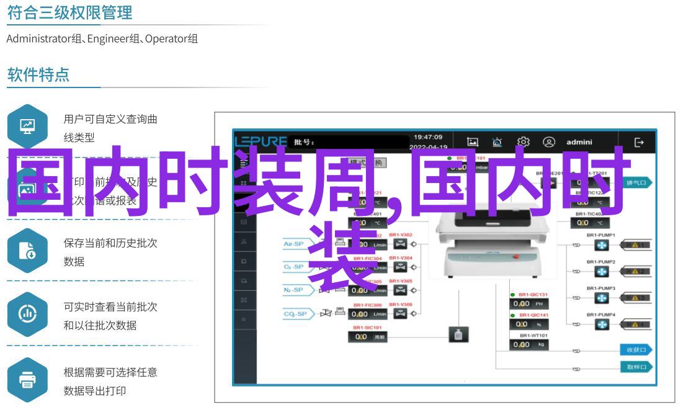Click the green status dot beside BR1-QIC141
This screenshot has height=420, width=686.
(x=512, y=315)
